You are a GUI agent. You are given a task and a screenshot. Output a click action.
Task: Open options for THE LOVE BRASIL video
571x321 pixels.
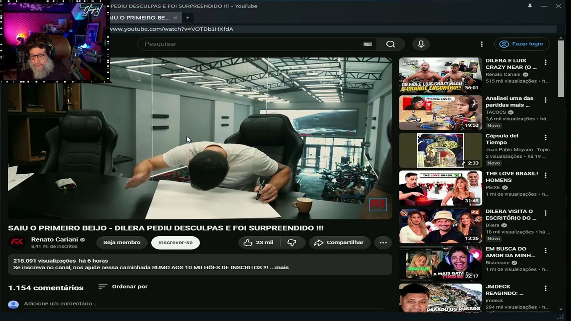545,175
